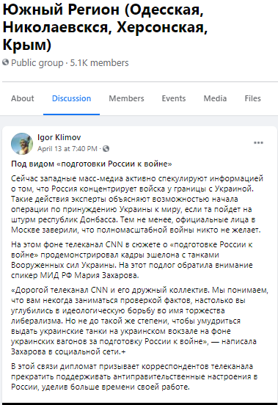Open Igor Klimov's profile picture
The width and height of the screenshot is (278, 405).
point(22,144)
